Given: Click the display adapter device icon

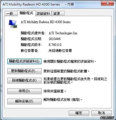Looking at the screenshot, I should pos(13,24).
